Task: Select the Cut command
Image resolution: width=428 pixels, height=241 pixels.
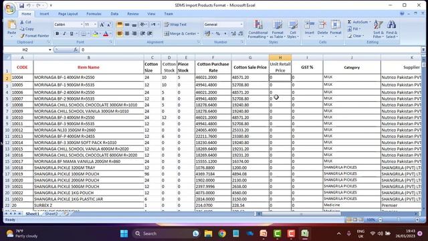Action: (26, 22)
